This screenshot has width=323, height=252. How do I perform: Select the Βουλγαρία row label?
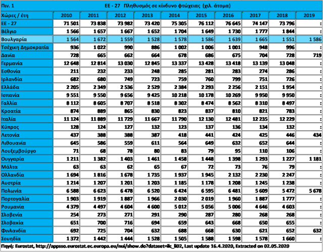tap(25, 39)
